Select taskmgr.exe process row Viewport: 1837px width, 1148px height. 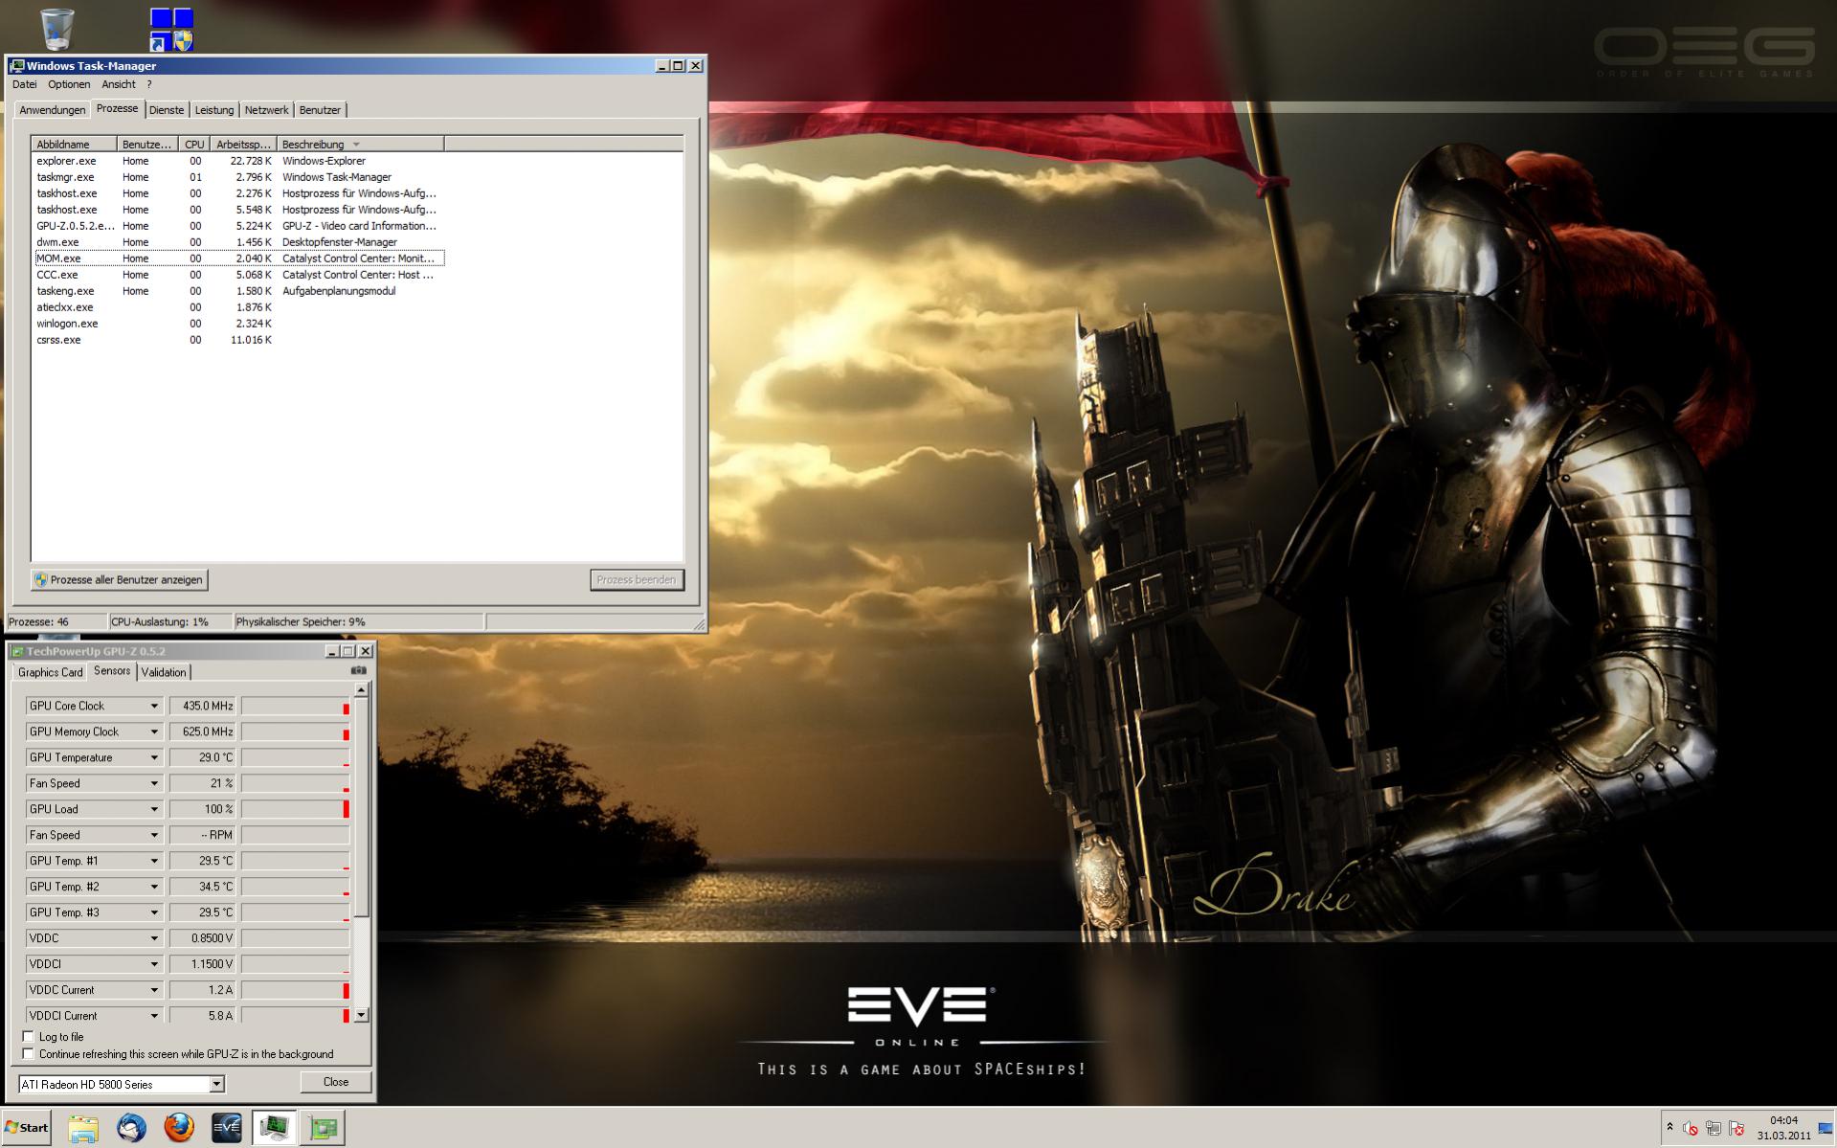[x=239, y=177]
